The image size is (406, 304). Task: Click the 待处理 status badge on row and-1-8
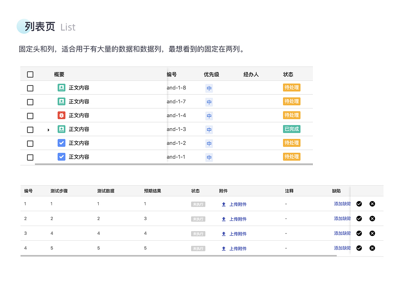pos(291,87)
